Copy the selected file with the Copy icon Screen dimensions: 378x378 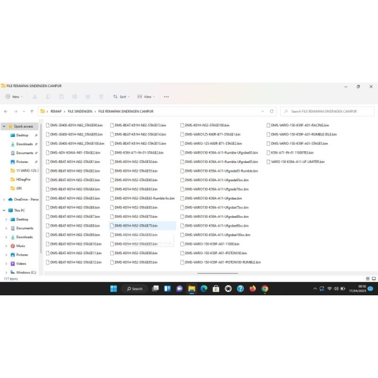(49, 96)
